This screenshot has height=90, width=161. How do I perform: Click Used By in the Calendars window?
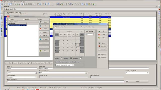tap(44, 35)
